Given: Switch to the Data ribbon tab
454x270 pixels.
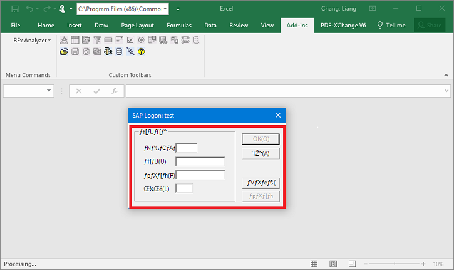Looking at the screenshot, I should [x=210, y=26].
